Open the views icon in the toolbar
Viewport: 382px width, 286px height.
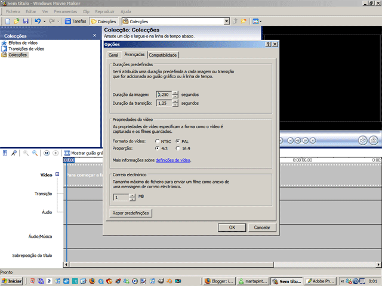[x=255, y=21]
